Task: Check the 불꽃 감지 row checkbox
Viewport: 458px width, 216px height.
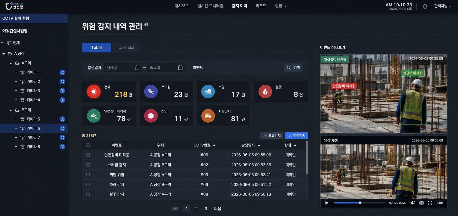Action: [88, 194]
